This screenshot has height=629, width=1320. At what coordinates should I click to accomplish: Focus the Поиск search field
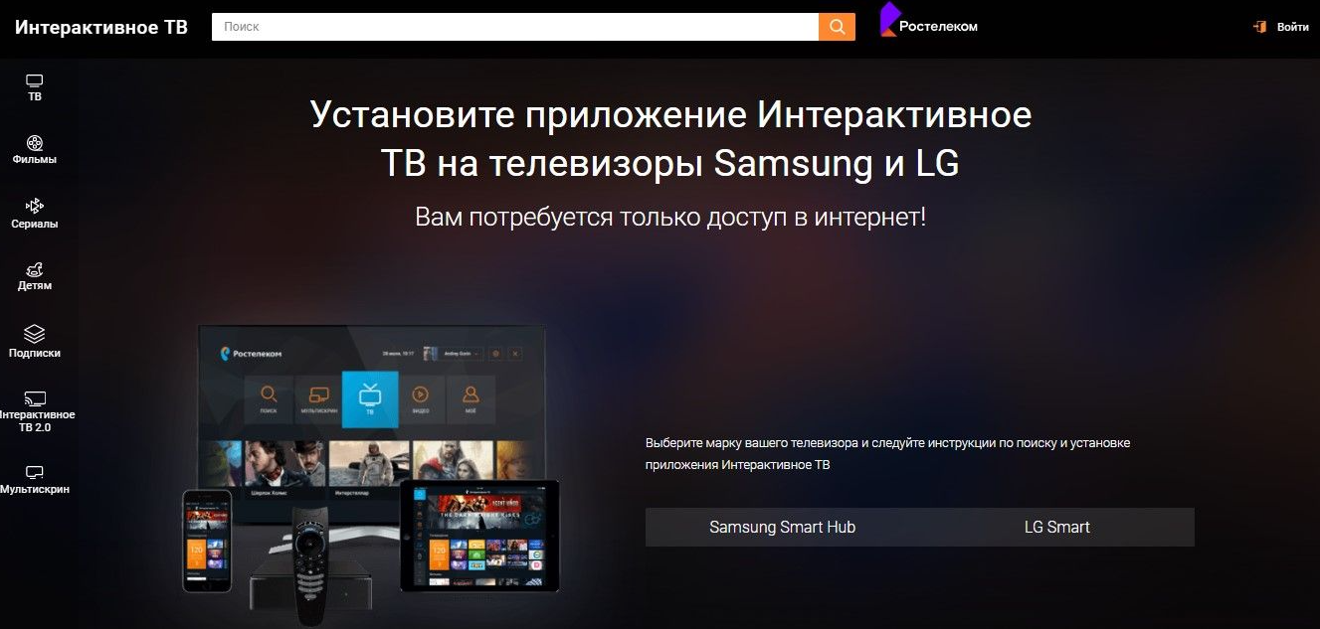(514, 27)
